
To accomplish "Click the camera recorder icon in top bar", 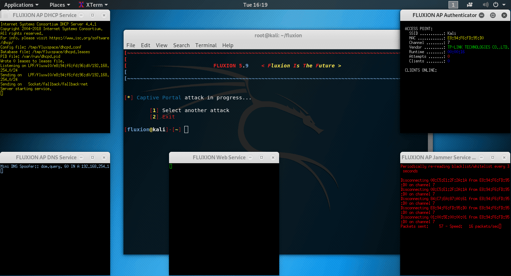I will point(470,5).
